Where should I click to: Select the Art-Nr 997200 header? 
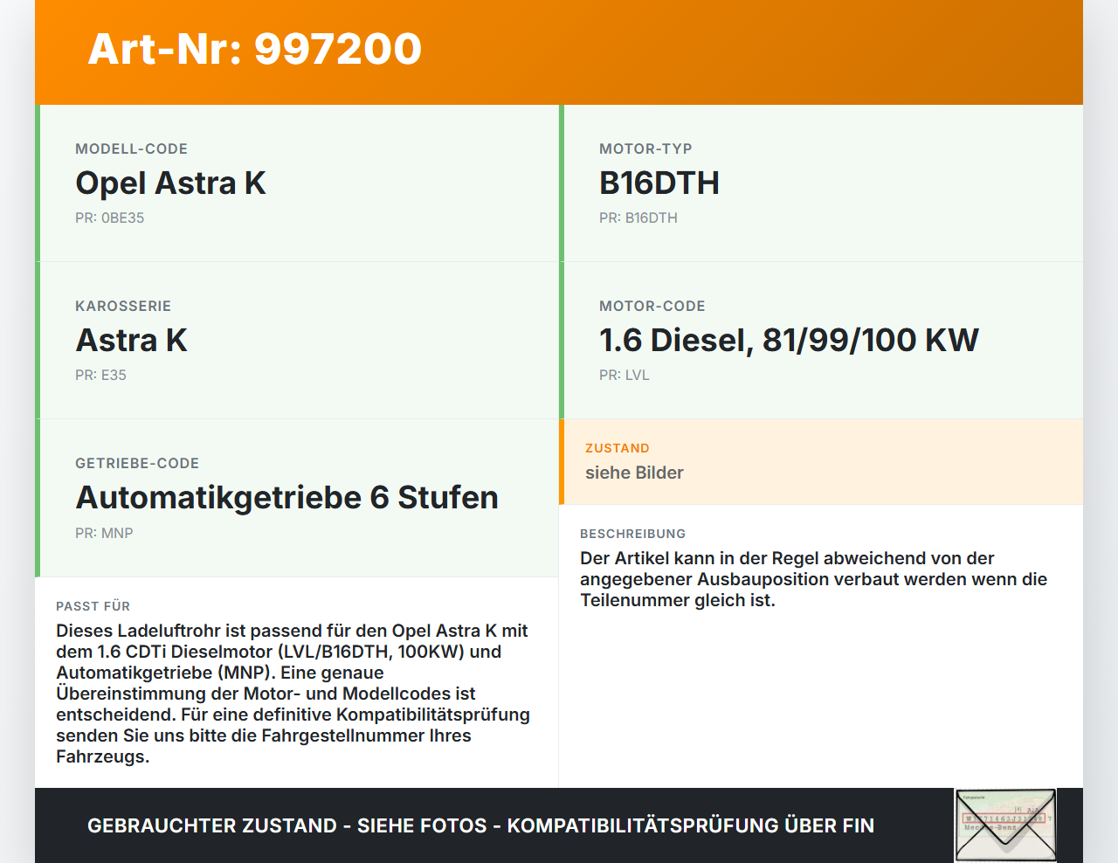[x=254, y=50]
